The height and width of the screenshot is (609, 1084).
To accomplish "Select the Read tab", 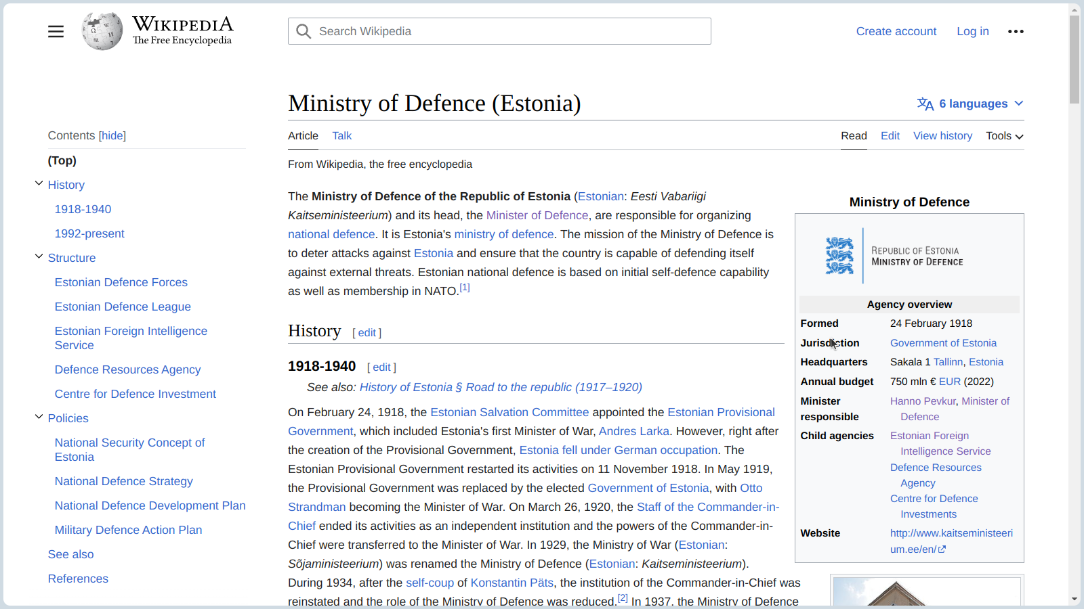I will tap(854, 136).
